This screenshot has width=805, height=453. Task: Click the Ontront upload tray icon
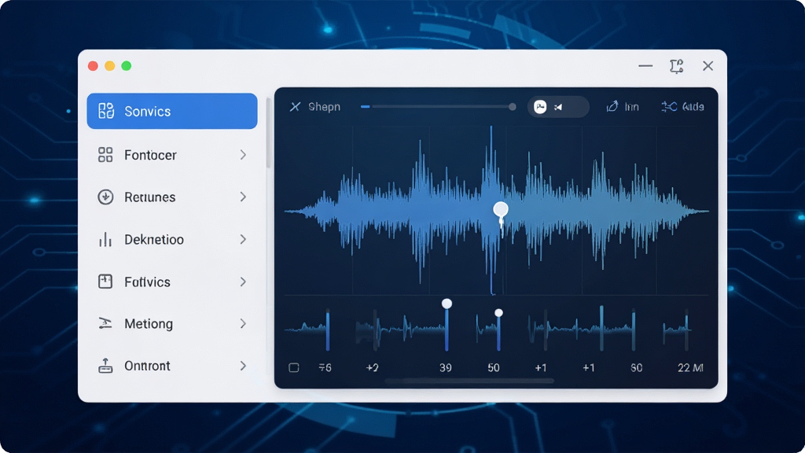(x=105, y=366)
